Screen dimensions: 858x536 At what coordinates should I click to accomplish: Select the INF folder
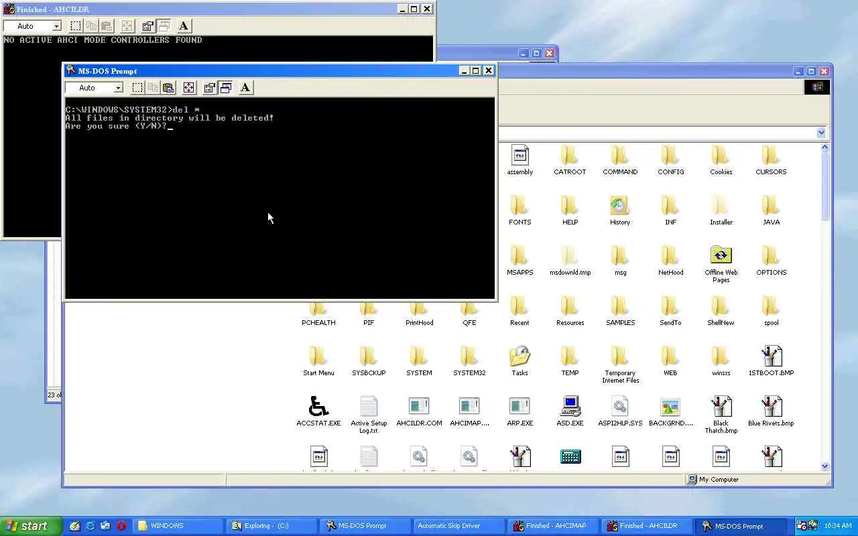coord(670,210)
